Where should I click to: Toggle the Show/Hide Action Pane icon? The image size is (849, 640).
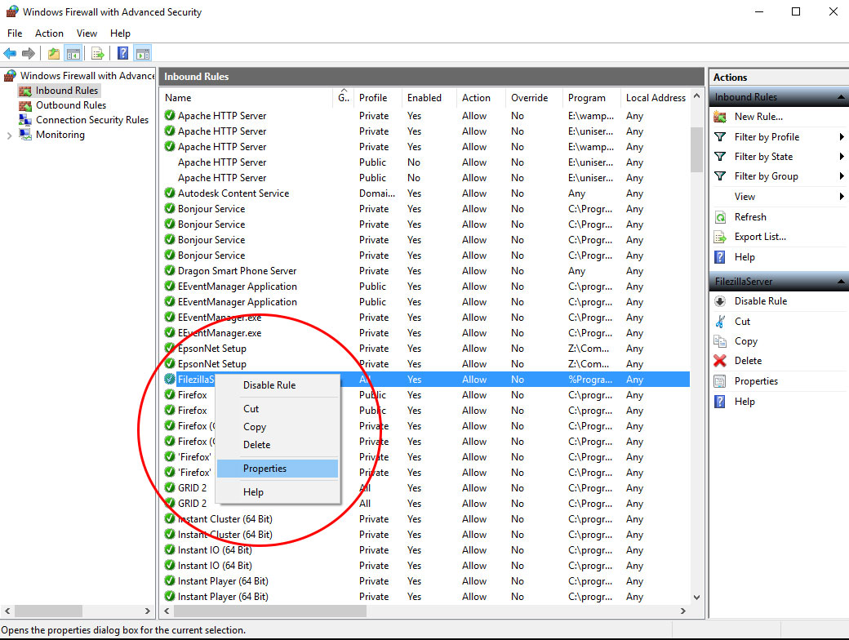click(x=142, y=53)
